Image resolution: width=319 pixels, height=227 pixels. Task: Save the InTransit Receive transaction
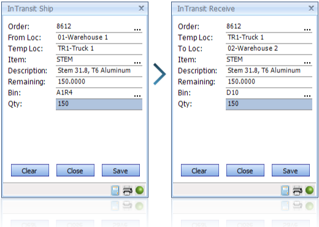tap(291, 171)
